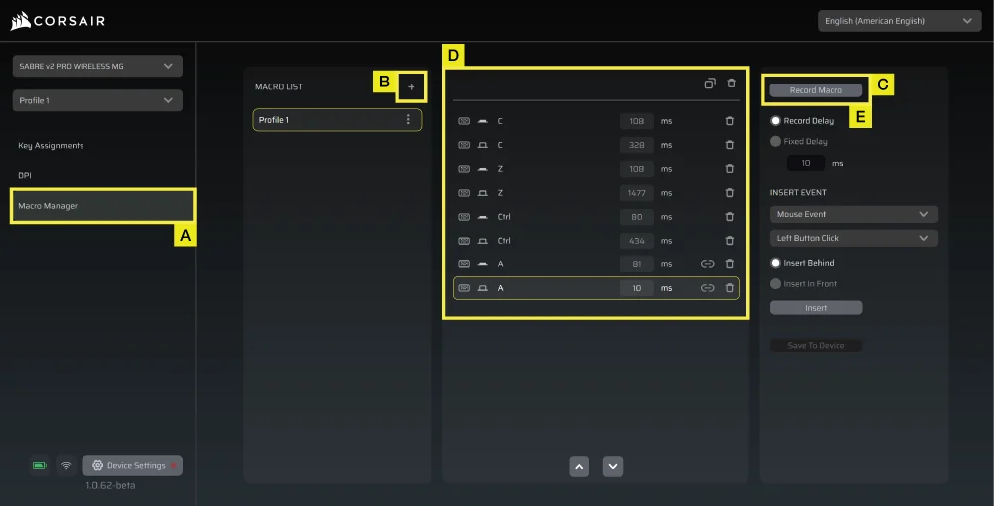
Task: Click the fixed delay 10 ms input field
Action: [806, 164]
